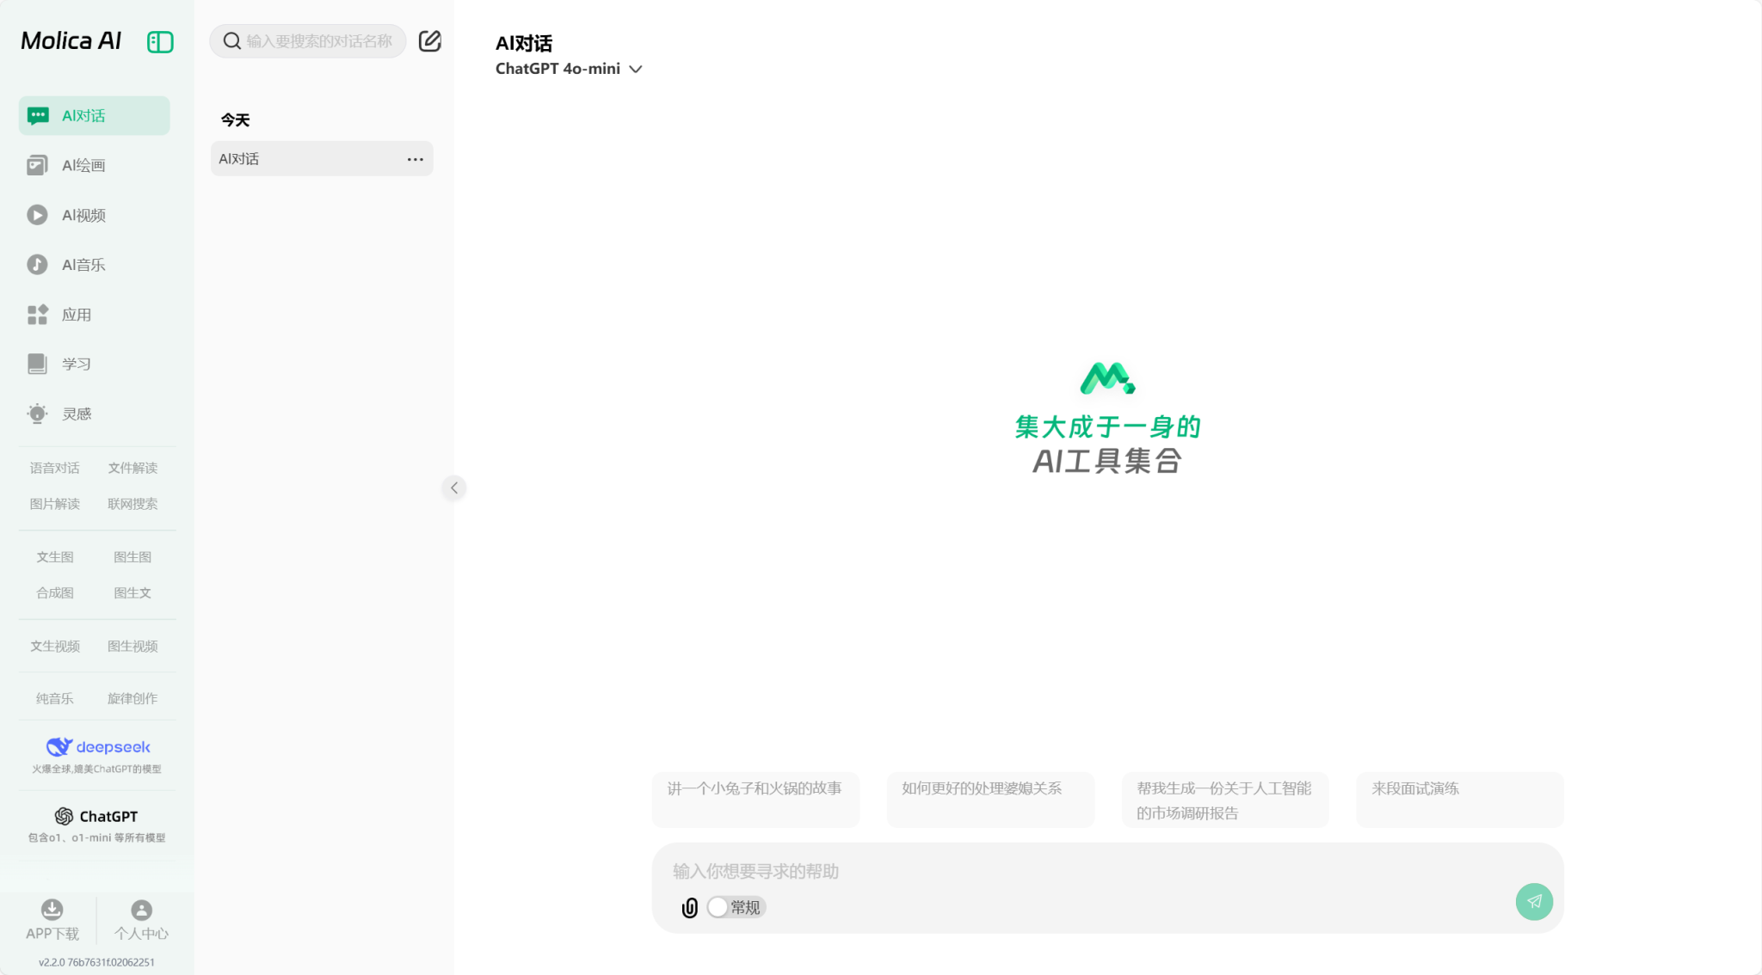Expand the ChatGPT 4o-mini model dropdown
The width and height of the screenshot is (1762, 975).
coord(569,69)
